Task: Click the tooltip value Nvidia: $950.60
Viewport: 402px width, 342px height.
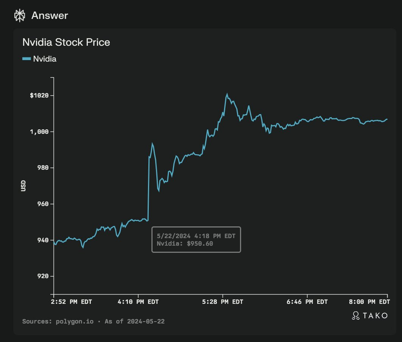Action: [185, 243]
